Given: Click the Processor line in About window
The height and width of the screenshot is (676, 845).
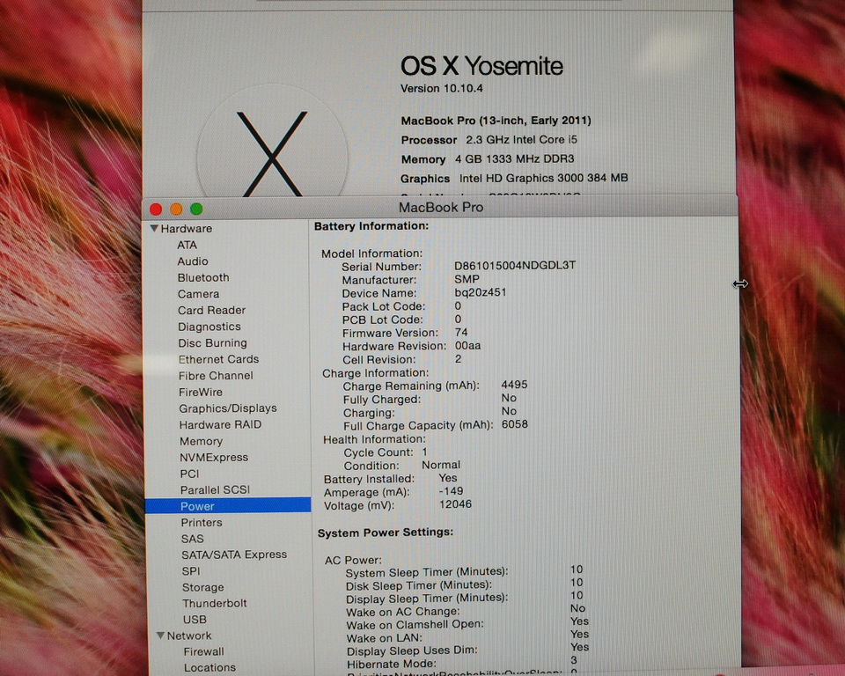Looking at the screenshot, I should (489, 140).
